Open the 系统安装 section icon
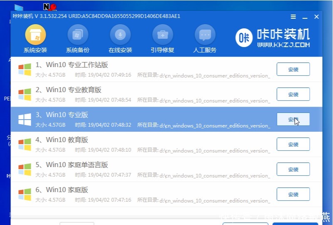Image resolution: width=333 pixels, height=225 pixels. [35, 35]
